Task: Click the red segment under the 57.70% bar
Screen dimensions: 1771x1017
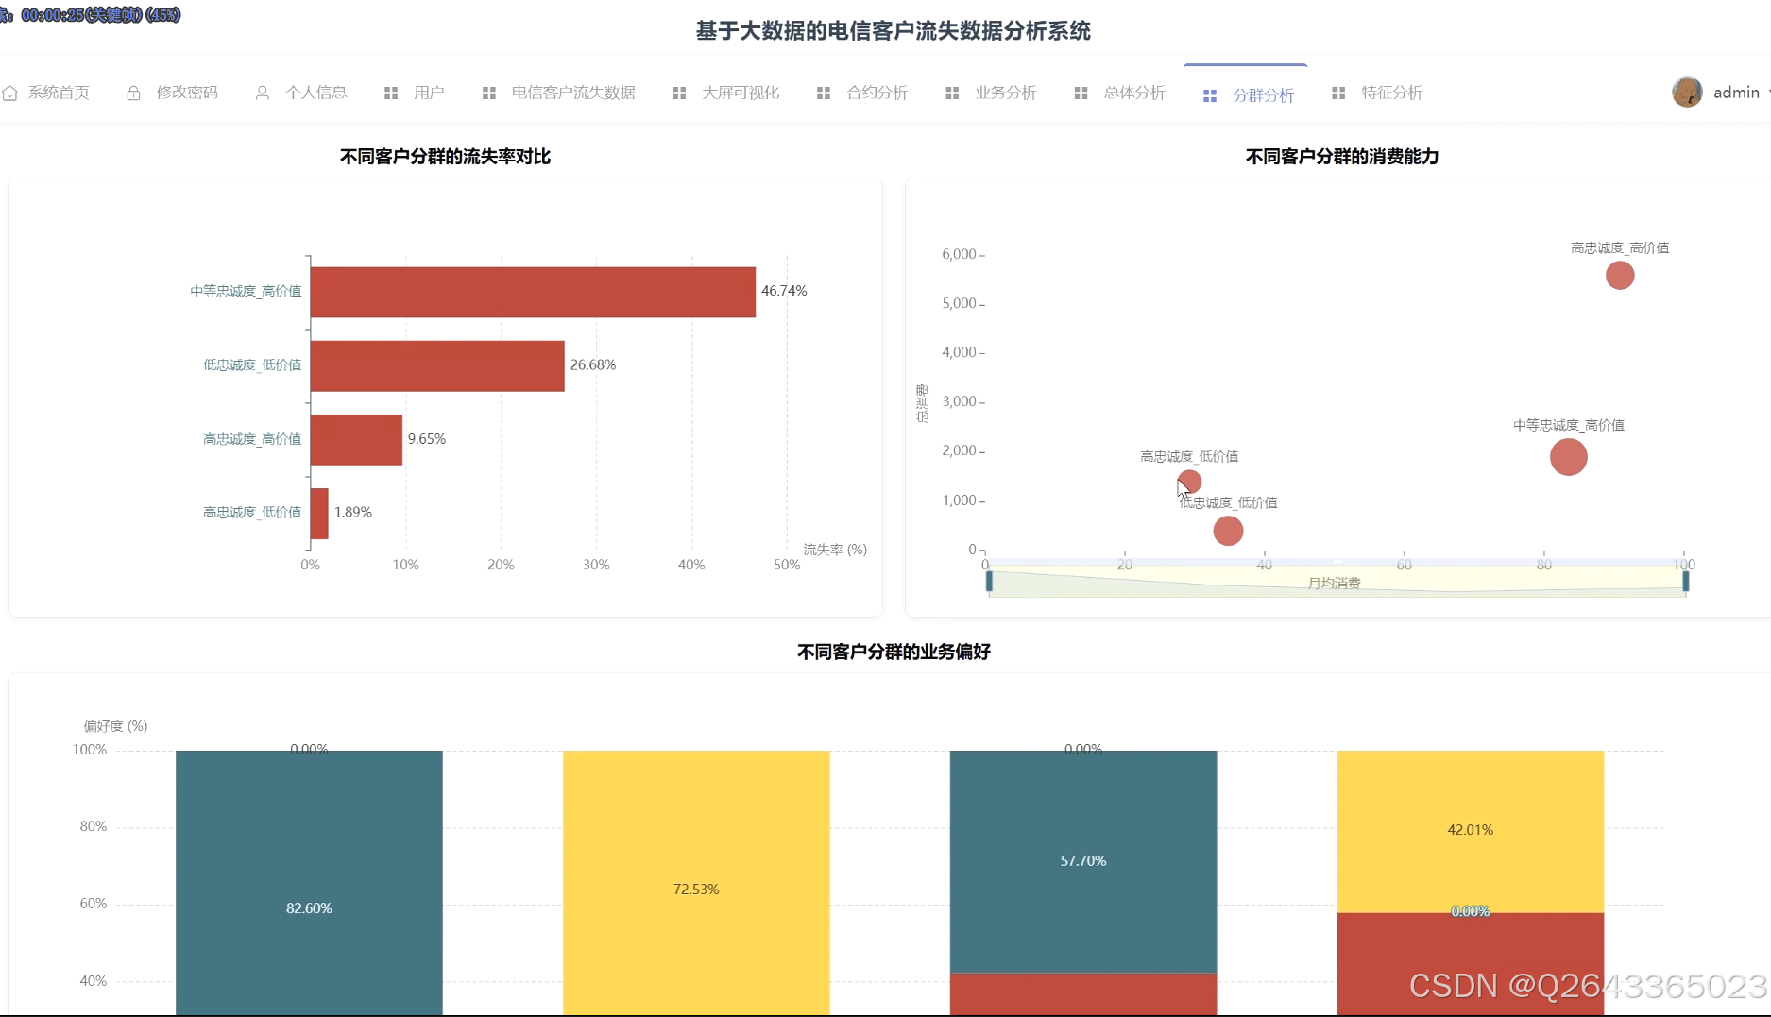Action: click(x=1083, y=994)
